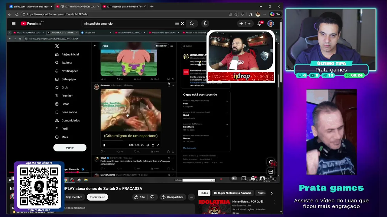The height and width of the screenshot is (217, 387).
Task: Expand Mais options in X sidebar
Action: pyautogui.click(x=61, y=137)
